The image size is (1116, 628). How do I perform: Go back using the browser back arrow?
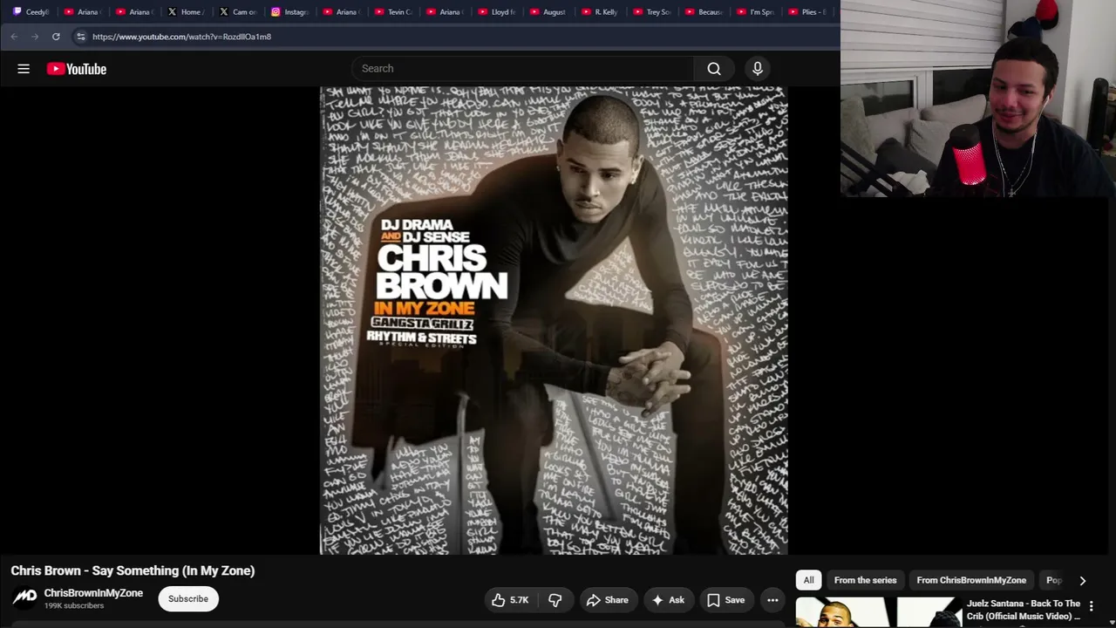coord(14,37)
